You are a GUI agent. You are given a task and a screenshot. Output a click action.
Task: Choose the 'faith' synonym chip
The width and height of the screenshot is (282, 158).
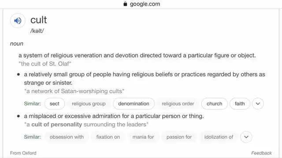(240, 104)
